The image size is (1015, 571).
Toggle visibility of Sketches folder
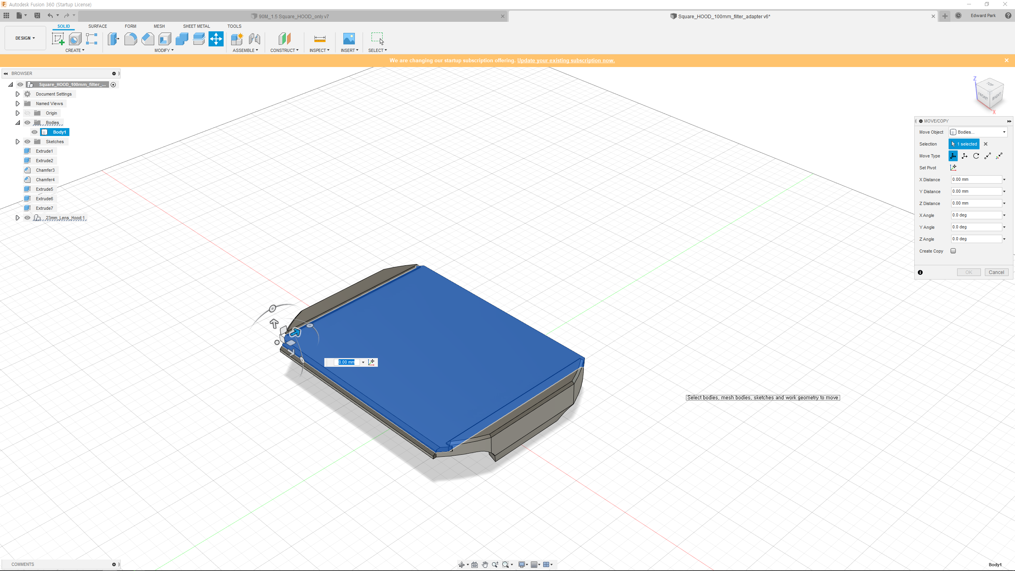[x=27, y=142]
